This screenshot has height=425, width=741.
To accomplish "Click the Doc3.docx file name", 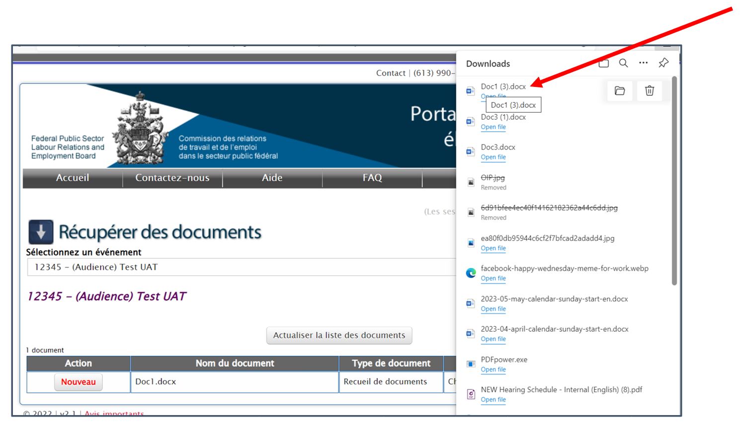I will (x=498, y=147).
